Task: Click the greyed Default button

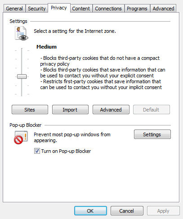Action: tap(152, 110)
